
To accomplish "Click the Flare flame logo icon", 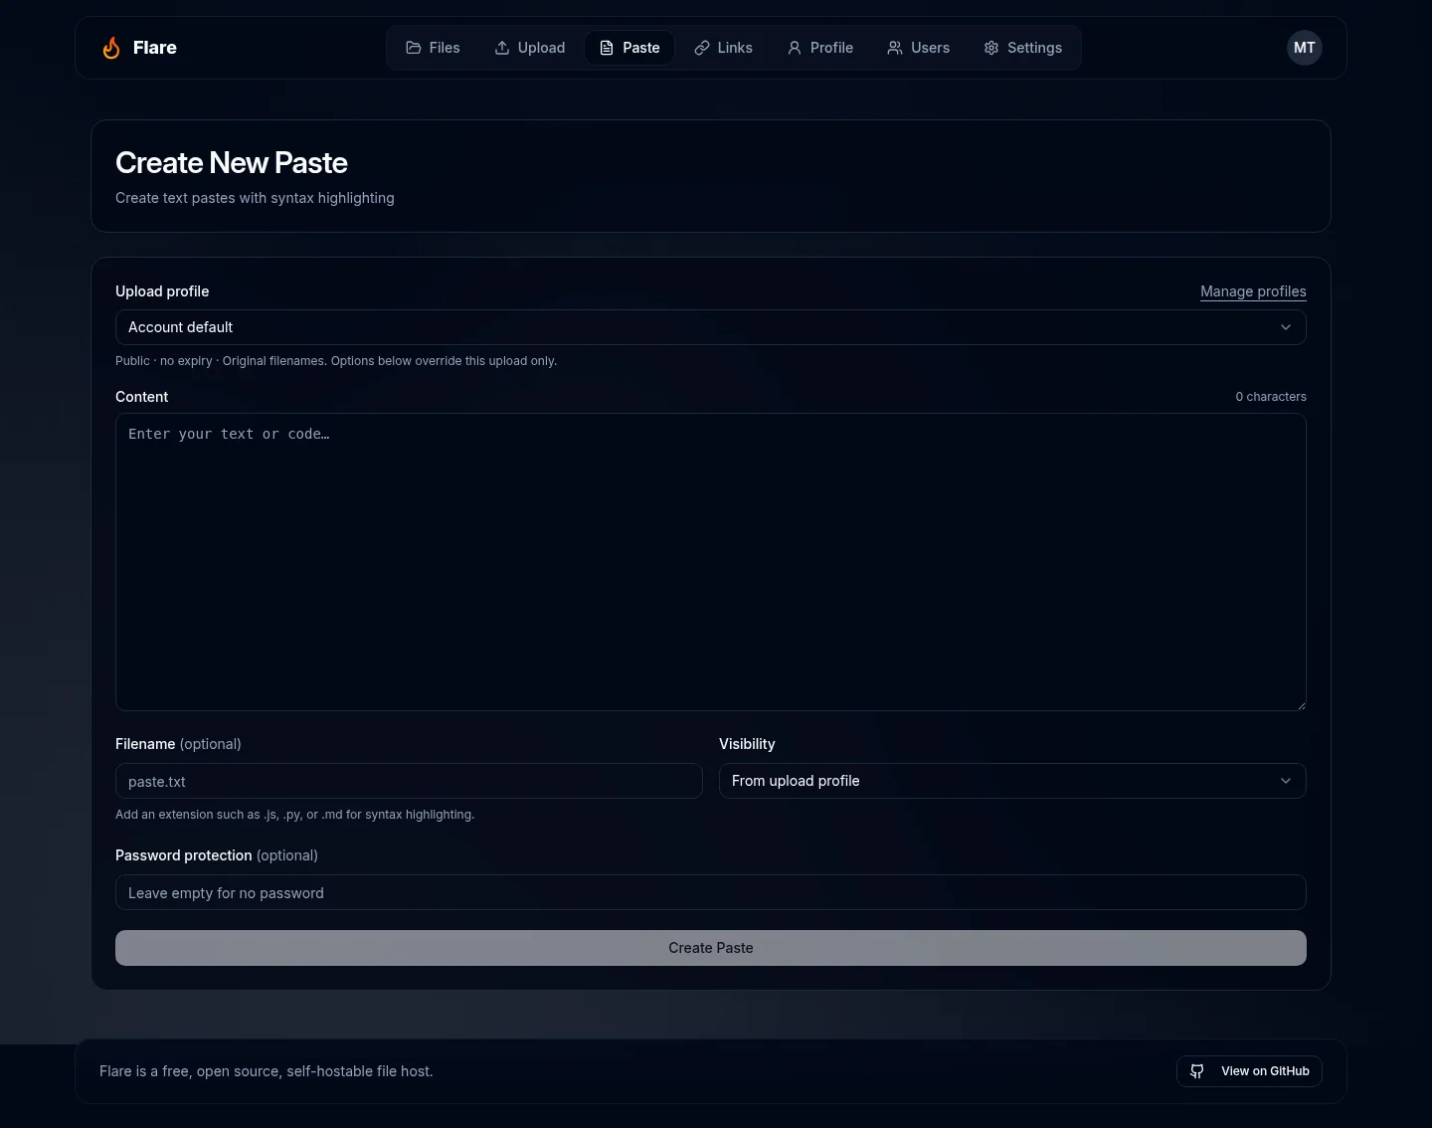I will pyautogui.click(x=111, y=48).
